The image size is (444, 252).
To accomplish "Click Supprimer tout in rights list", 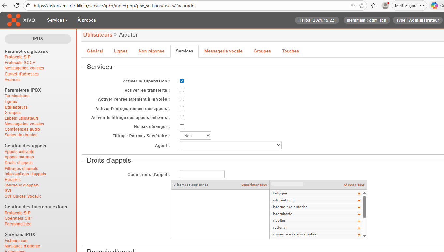I will (x=254, y=185).
